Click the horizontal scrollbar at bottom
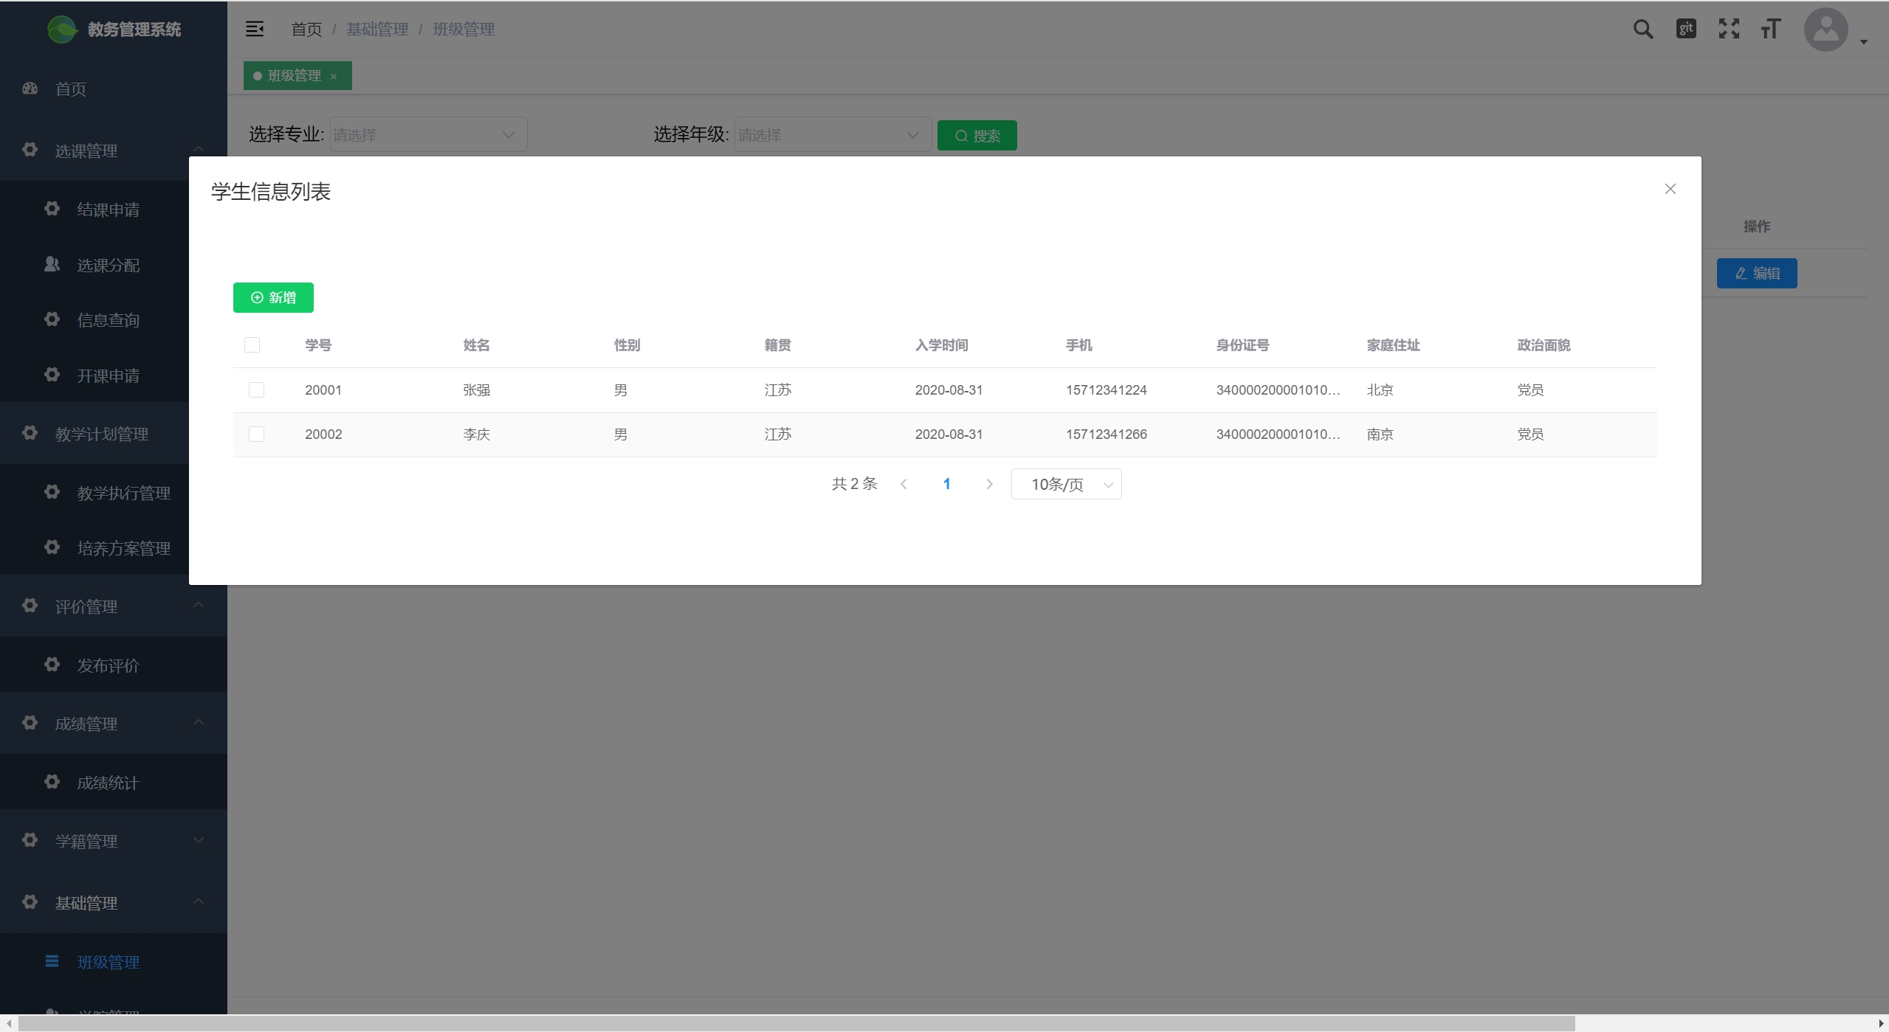This screenshot has width=1889, height=1032. click(x=796, y=1023)
